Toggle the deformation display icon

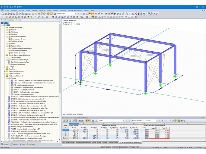tap(93, 17)
